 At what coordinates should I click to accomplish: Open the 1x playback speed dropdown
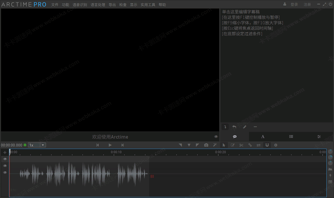click(x=37, y=145)
